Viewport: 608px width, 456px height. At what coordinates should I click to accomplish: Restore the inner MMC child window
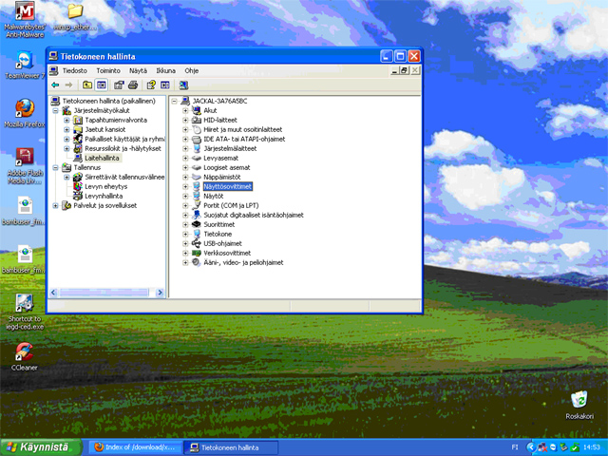pos(405,70)
